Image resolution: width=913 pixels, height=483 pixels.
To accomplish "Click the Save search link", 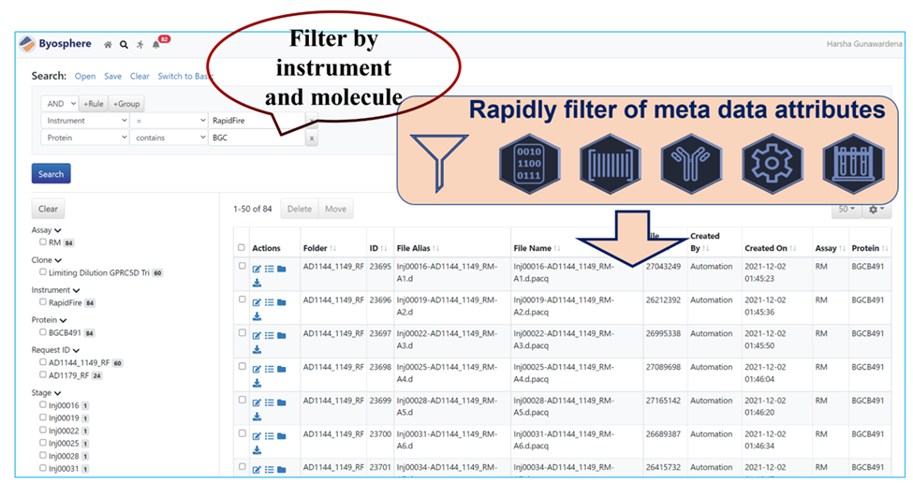I will click(x=112, y=77).
